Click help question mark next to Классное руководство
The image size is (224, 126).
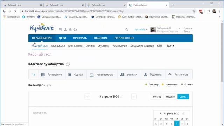click(x=68, y=64)
